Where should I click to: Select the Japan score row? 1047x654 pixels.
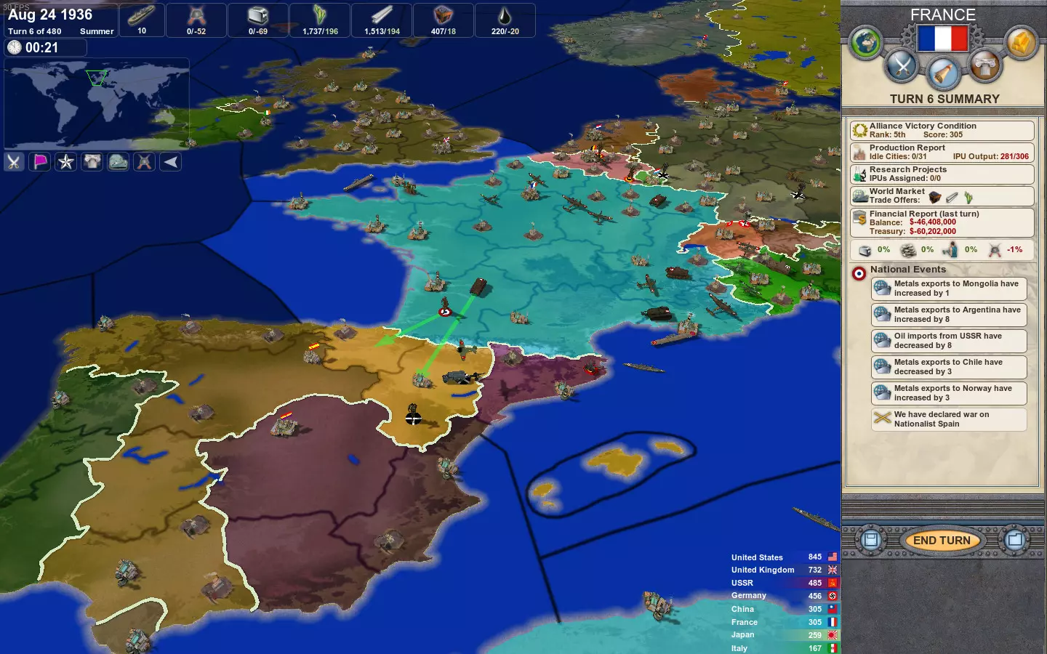coord(784,635)
